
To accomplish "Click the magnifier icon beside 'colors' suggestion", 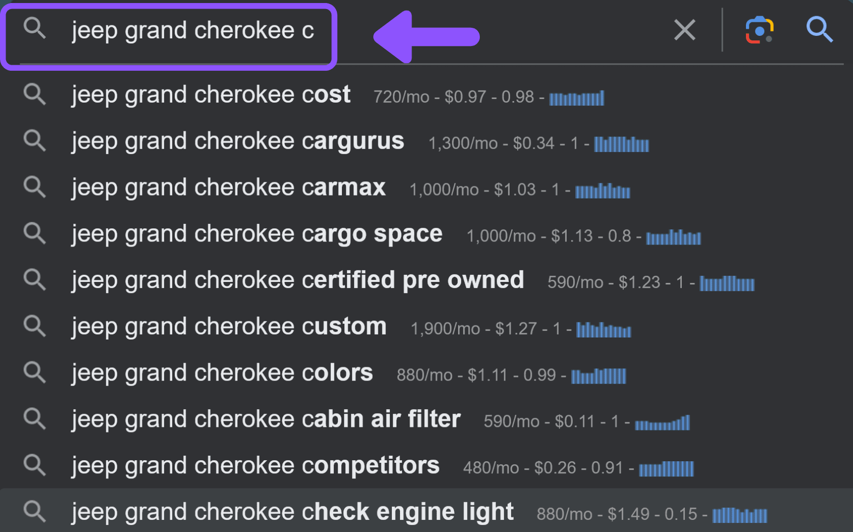I will pyautogui.click(x=35, y=372).
